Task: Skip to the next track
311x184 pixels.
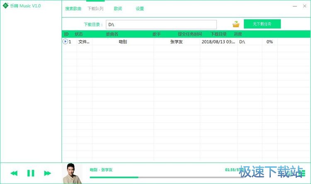Action: [48, 173]
